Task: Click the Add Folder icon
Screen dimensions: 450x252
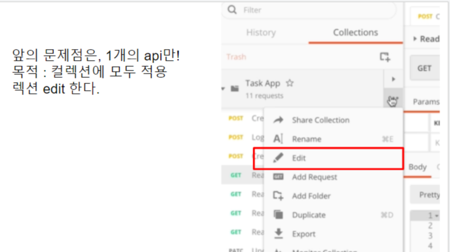Action: [x=278, y=196]
